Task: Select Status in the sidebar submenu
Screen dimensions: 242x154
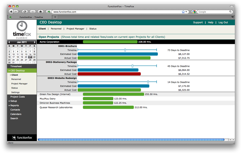Action: point(15,88)
